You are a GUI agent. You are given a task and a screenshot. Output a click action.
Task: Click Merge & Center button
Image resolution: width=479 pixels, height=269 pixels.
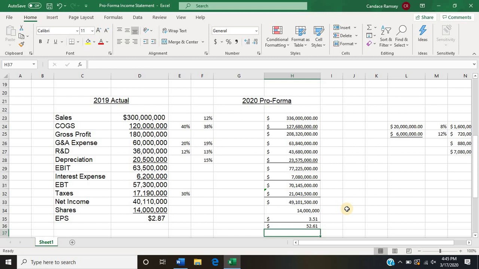click(180, 42)
